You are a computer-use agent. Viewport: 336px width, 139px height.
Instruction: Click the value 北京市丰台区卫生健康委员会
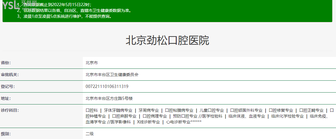(x=112, y=75)
